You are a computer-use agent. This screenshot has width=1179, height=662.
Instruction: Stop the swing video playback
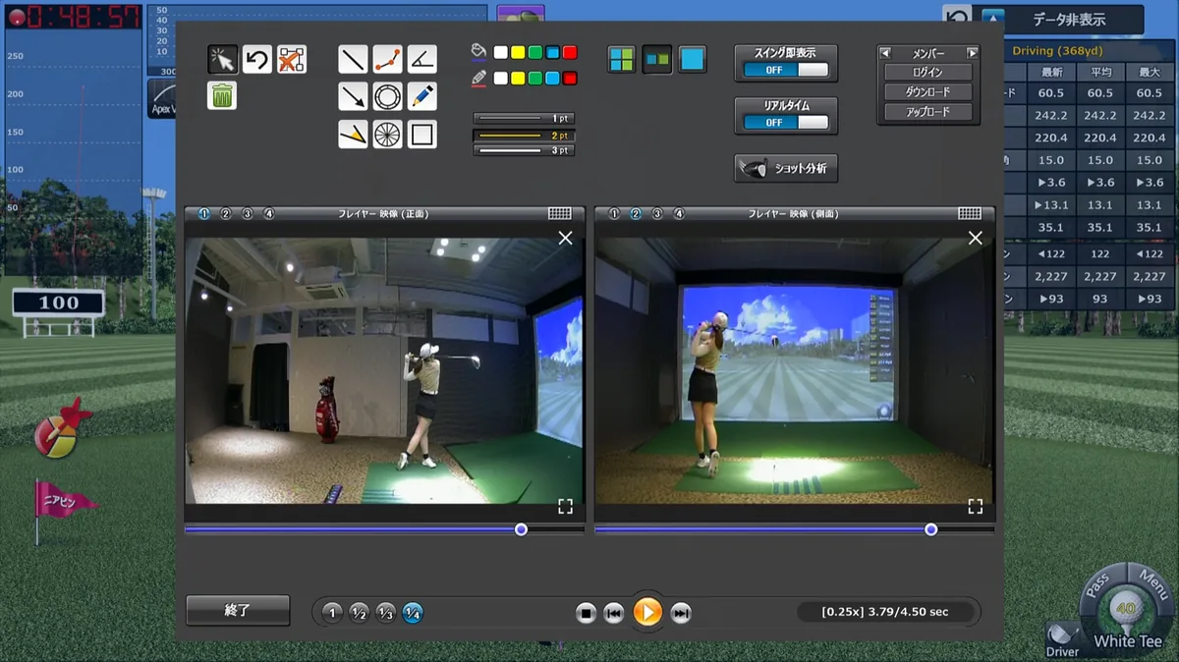[x=586, y=613]
